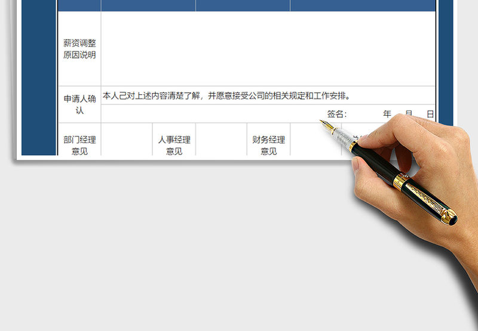
Task: Select the 人事经理意见 cell
Action: point(174,144)
